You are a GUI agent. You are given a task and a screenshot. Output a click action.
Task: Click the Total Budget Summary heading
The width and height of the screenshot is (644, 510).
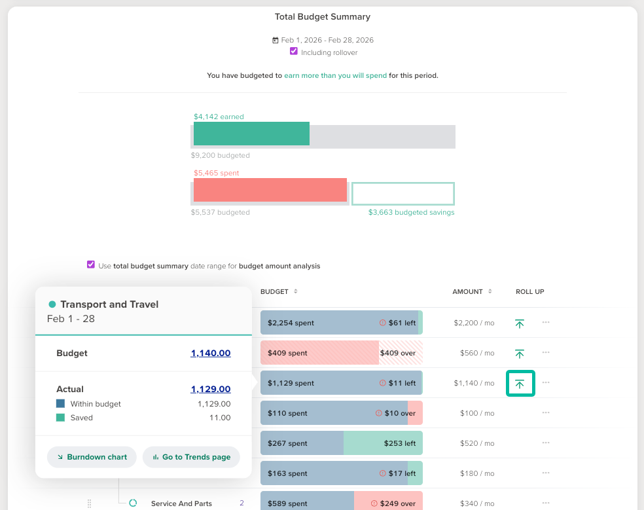pos(323,17)
